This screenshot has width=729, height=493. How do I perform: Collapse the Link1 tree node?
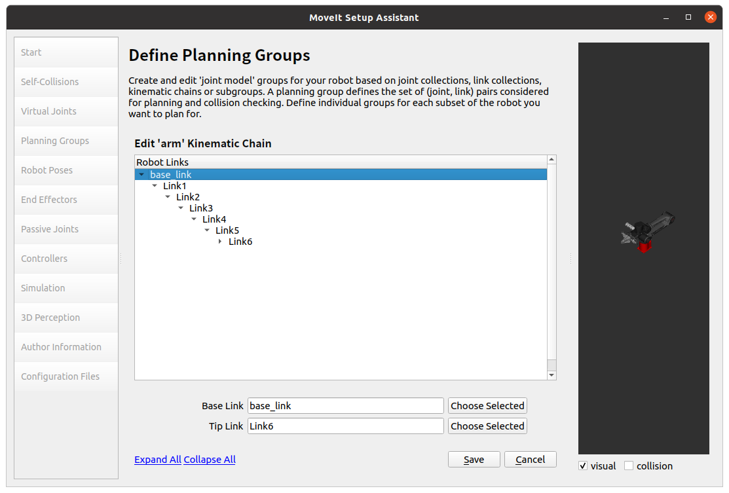coord(155,186)
